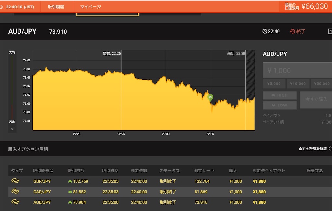
Task: Select the ¥5,000 amount button
Action: click(274, 84)
